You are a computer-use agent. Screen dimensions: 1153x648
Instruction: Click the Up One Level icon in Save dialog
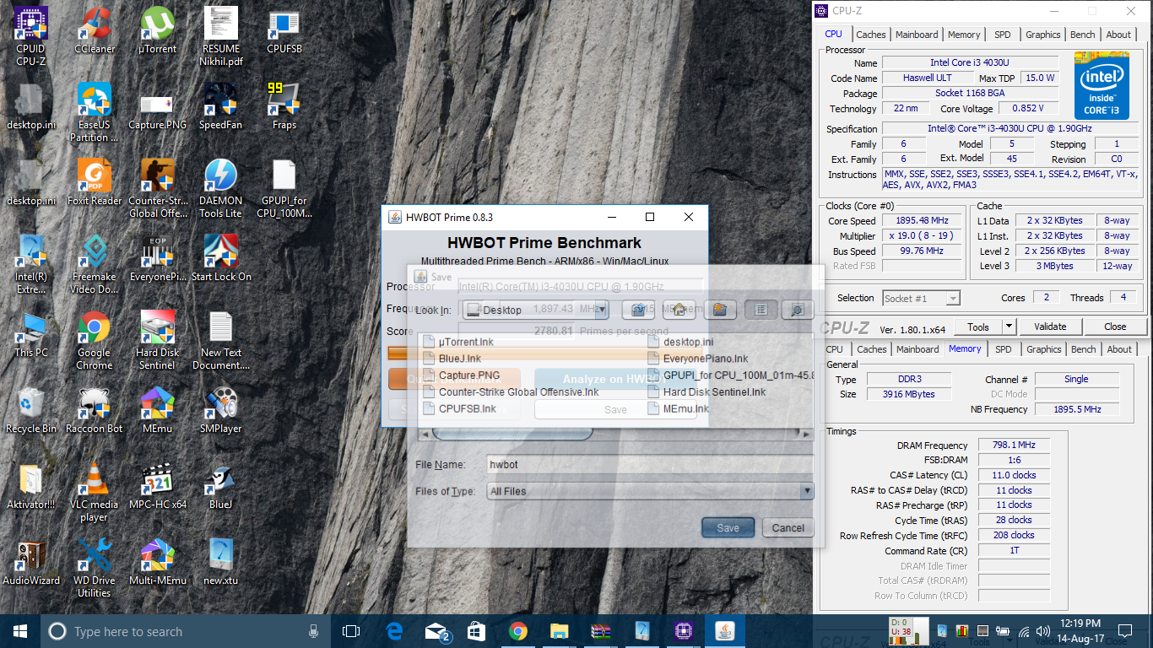639,310
